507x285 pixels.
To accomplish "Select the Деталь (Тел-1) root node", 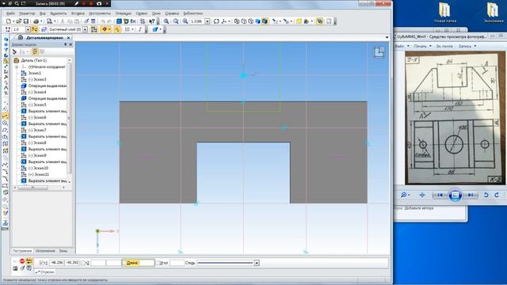I will tap(33, 60).
